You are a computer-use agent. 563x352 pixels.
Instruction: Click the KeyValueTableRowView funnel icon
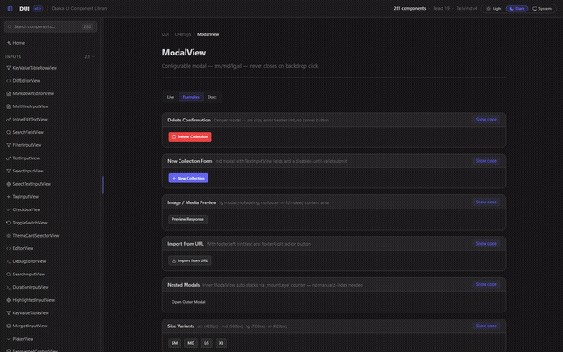coord(9,68)
